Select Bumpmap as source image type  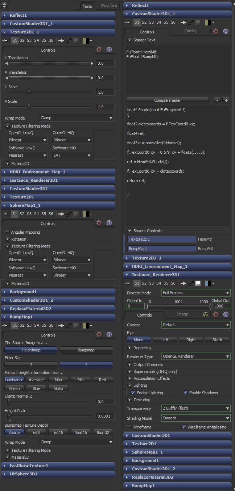coord(86,350)
